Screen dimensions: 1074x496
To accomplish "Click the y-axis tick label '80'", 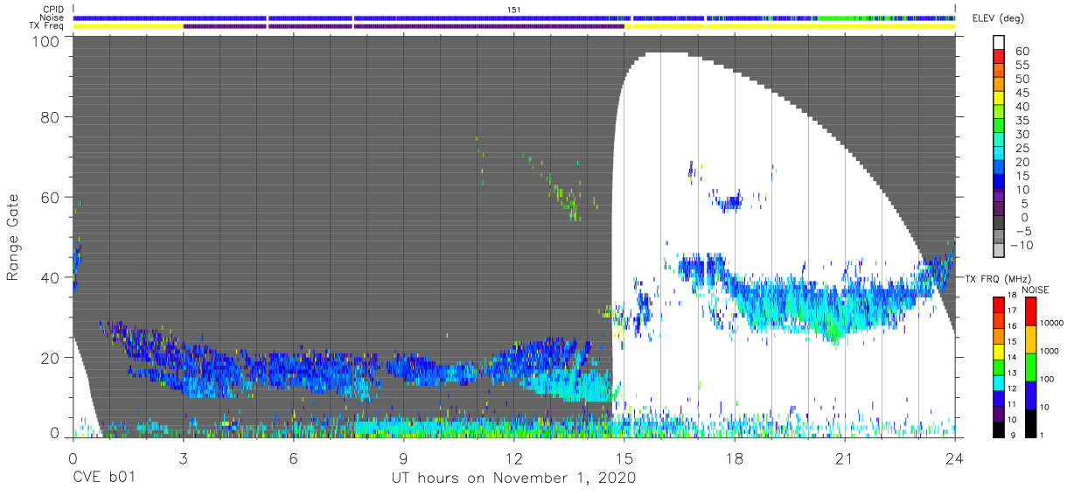I will [x=51, y=116].
